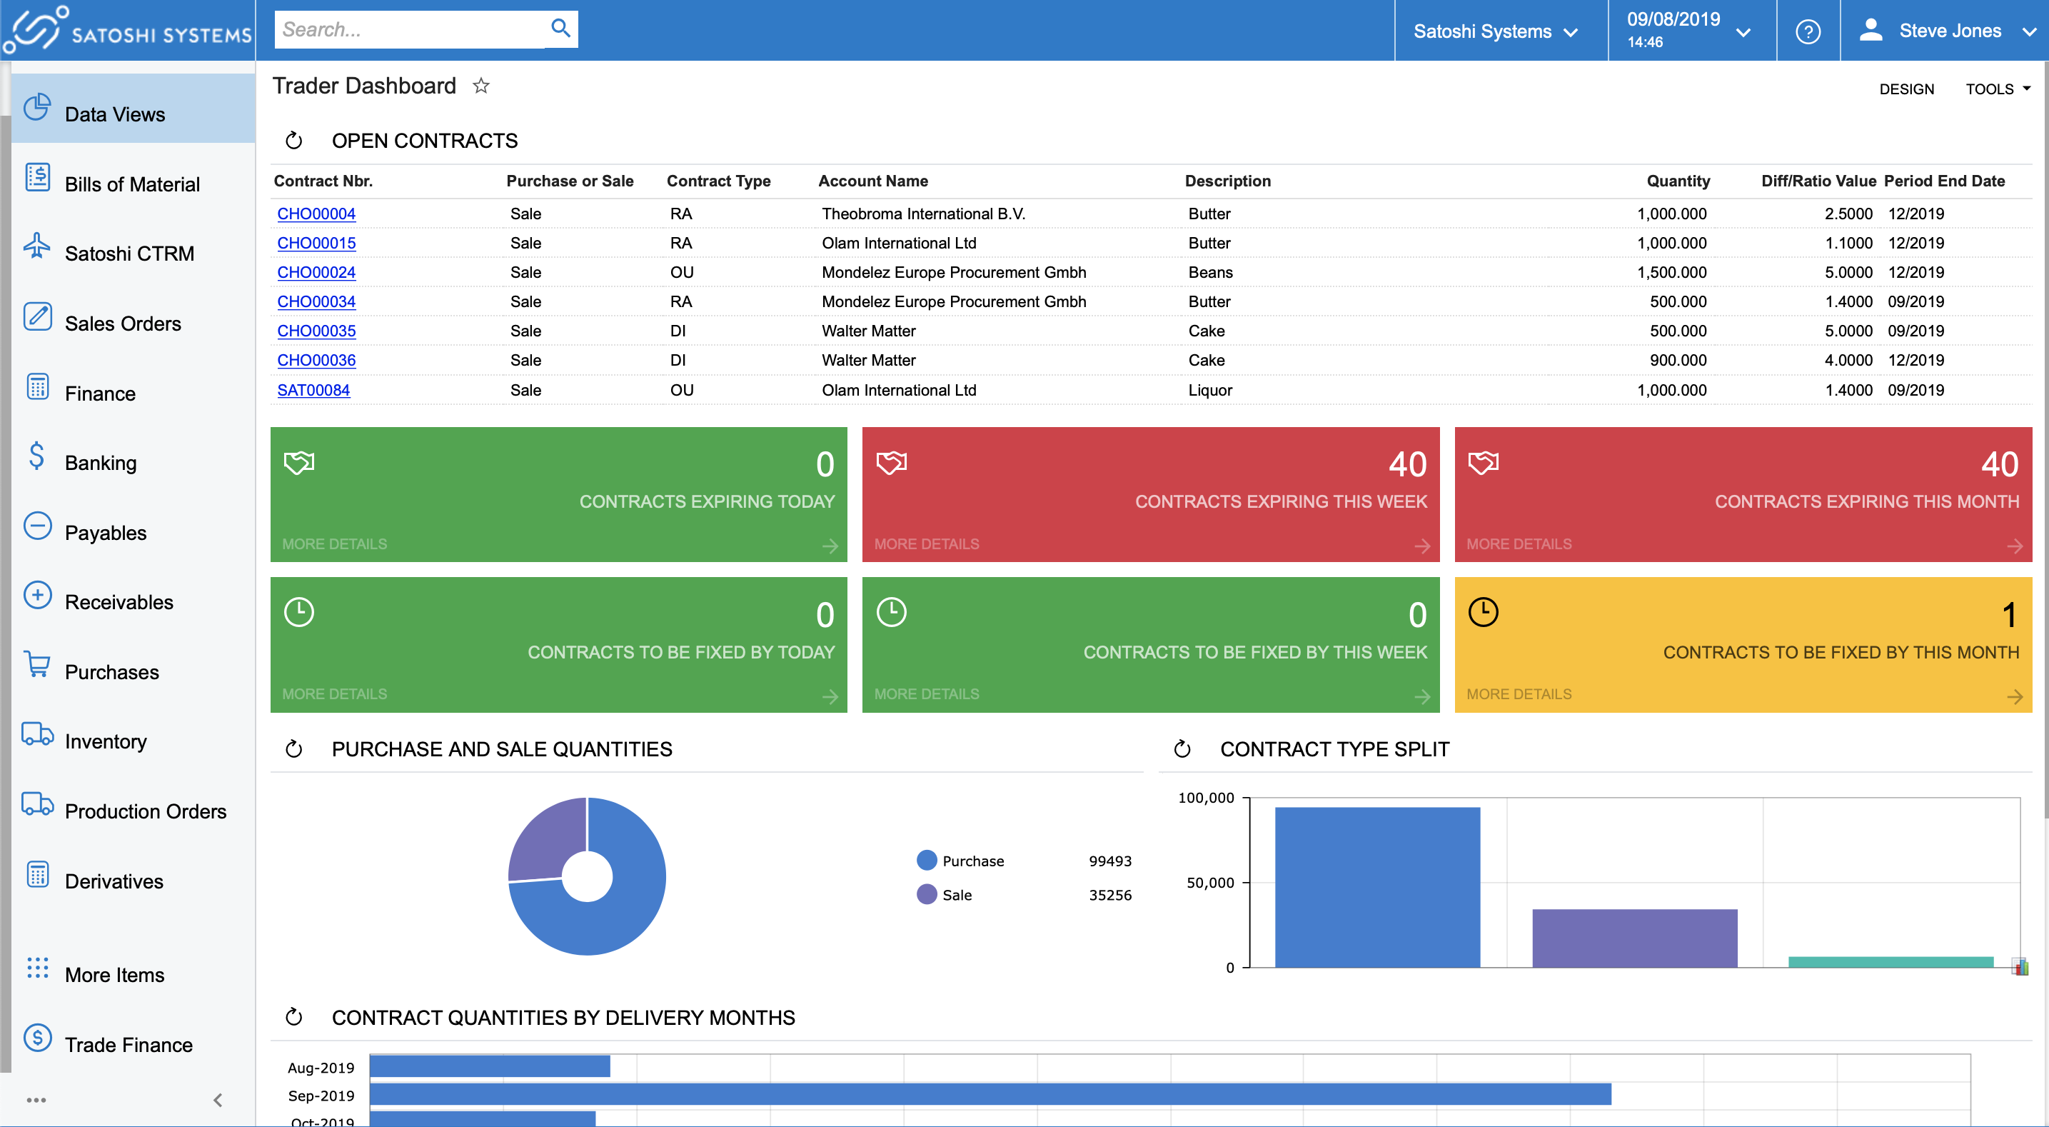Viewport: 2049px width, 1127px height.
Task: Refresh the Contract Type Split chart
Action: pyautogui.click(x=1182, y=749)
